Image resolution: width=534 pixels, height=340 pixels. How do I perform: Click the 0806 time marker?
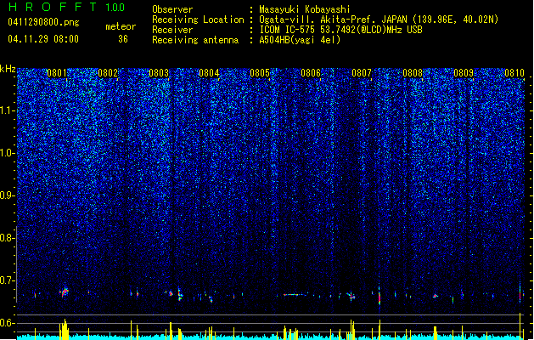point(311,73)
